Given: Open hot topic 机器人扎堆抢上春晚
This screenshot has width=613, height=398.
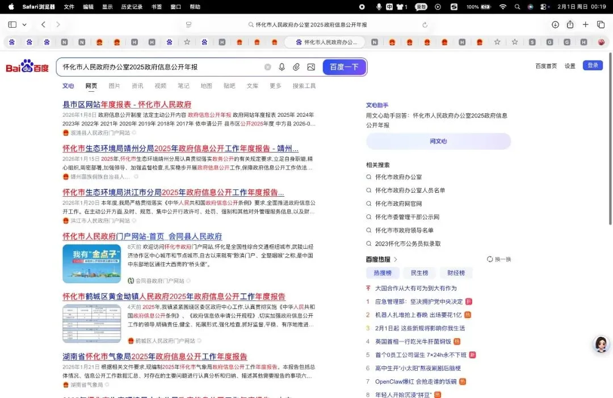Looking at the screenshot, I should tap(418, 315).
